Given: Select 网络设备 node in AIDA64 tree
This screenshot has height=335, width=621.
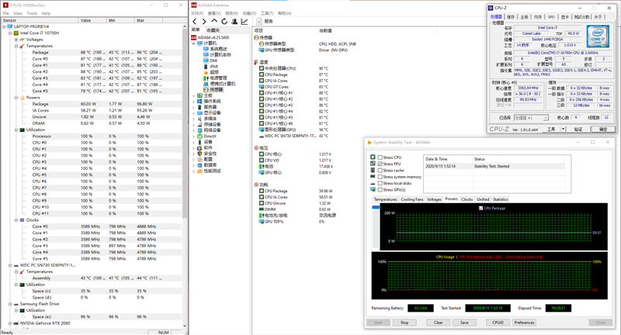Looking at the screenshot, I should coord(212,130).
